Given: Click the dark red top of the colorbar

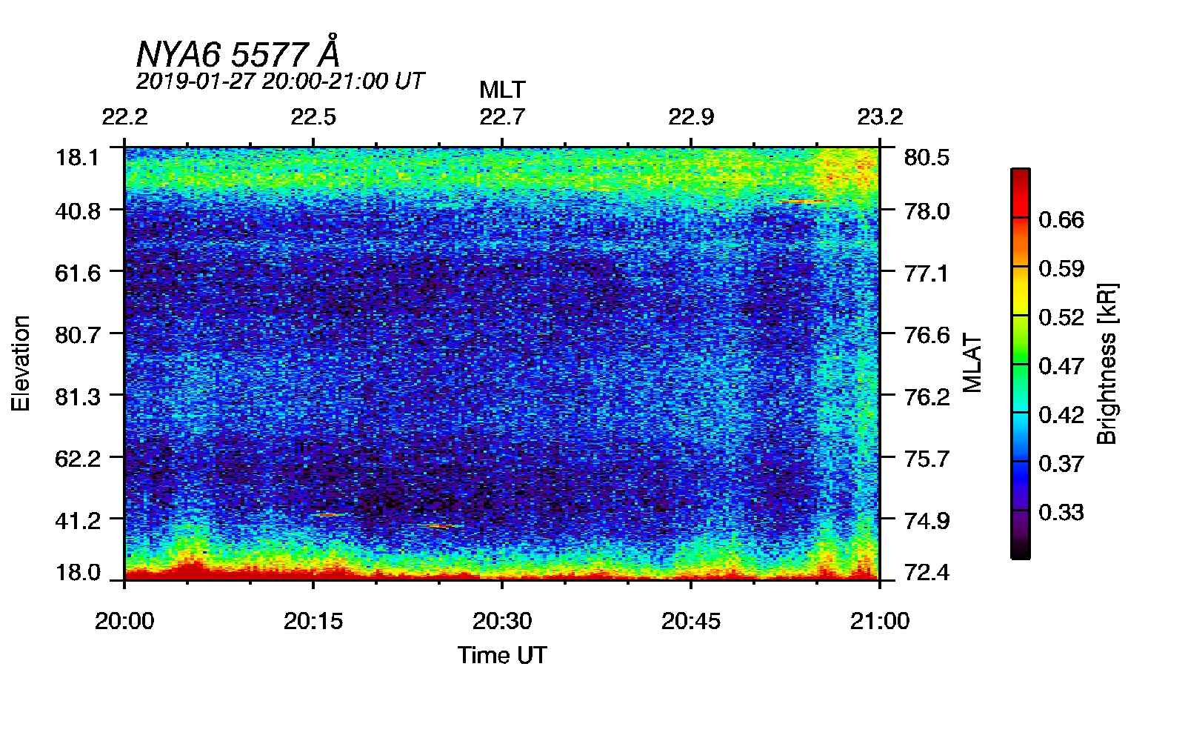Looking at the screenshot, I should point(1021,176).
